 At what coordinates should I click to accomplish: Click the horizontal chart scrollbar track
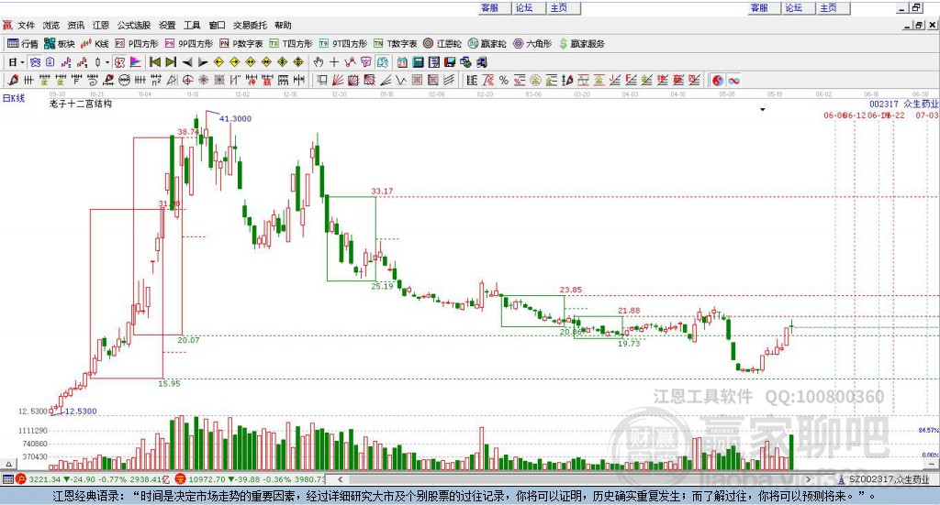(574, 479)
